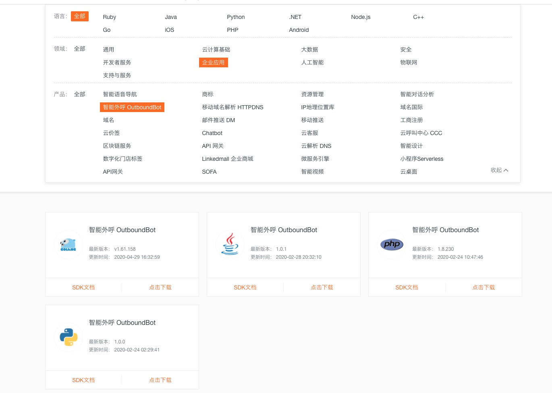The image size is (552, 393).
Task: Open SDK文档 for the Golang card
Action: click(83, 287)
